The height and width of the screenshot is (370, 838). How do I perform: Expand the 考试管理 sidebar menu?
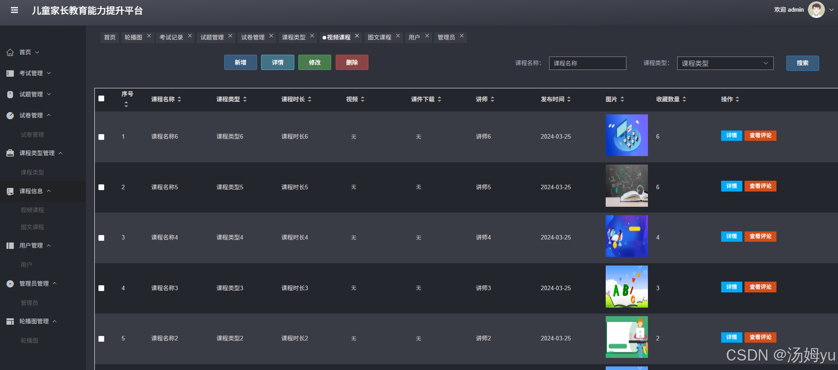tap(49, 73)
